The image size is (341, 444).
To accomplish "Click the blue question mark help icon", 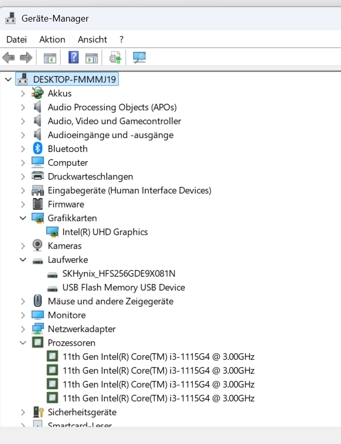I will (73, 57).
